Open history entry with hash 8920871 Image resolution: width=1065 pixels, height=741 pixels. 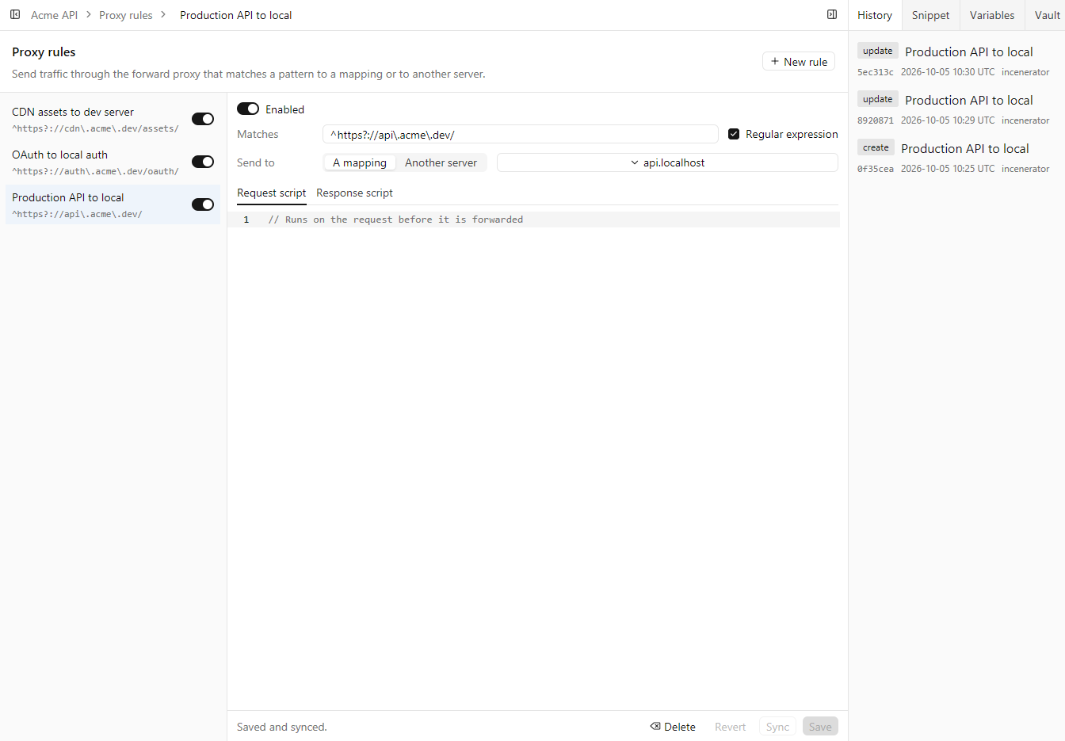(956, 109)
